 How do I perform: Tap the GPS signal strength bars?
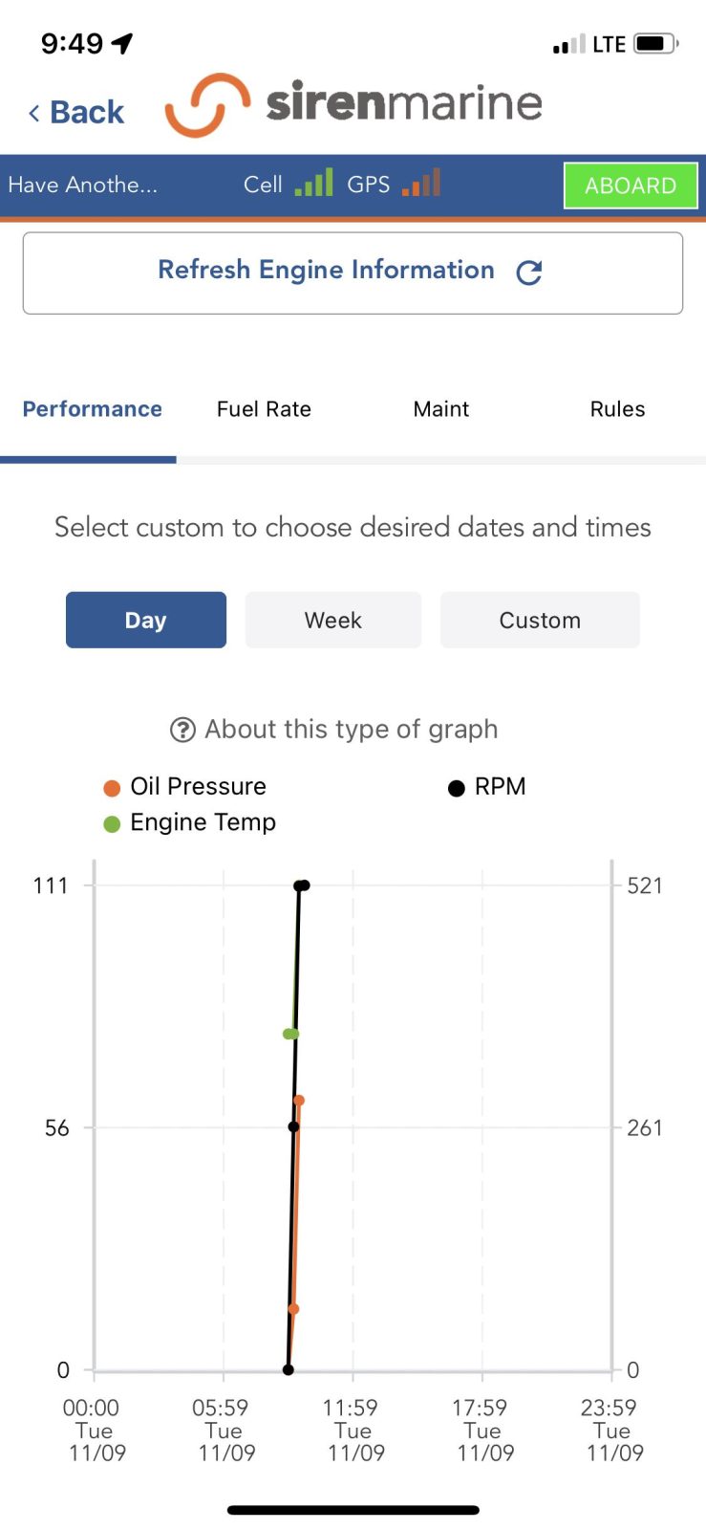(x=421, y=182)
